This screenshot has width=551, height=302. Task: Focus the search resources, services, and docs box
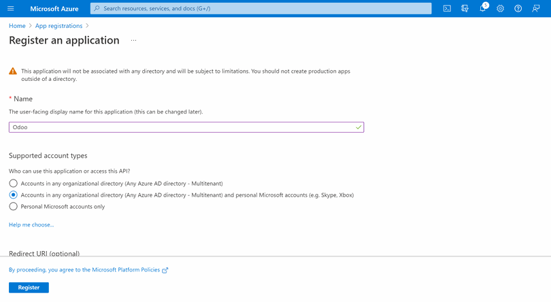(x=261, y=8)
